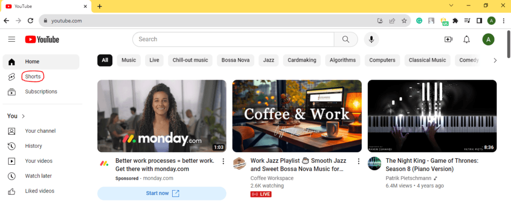Show more category chips with right arrow

[x=495, y=60]
